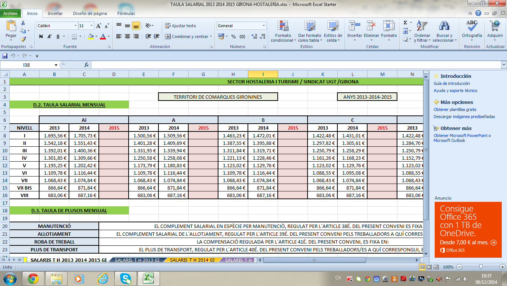Zoom in with plus button

point(503,267)
